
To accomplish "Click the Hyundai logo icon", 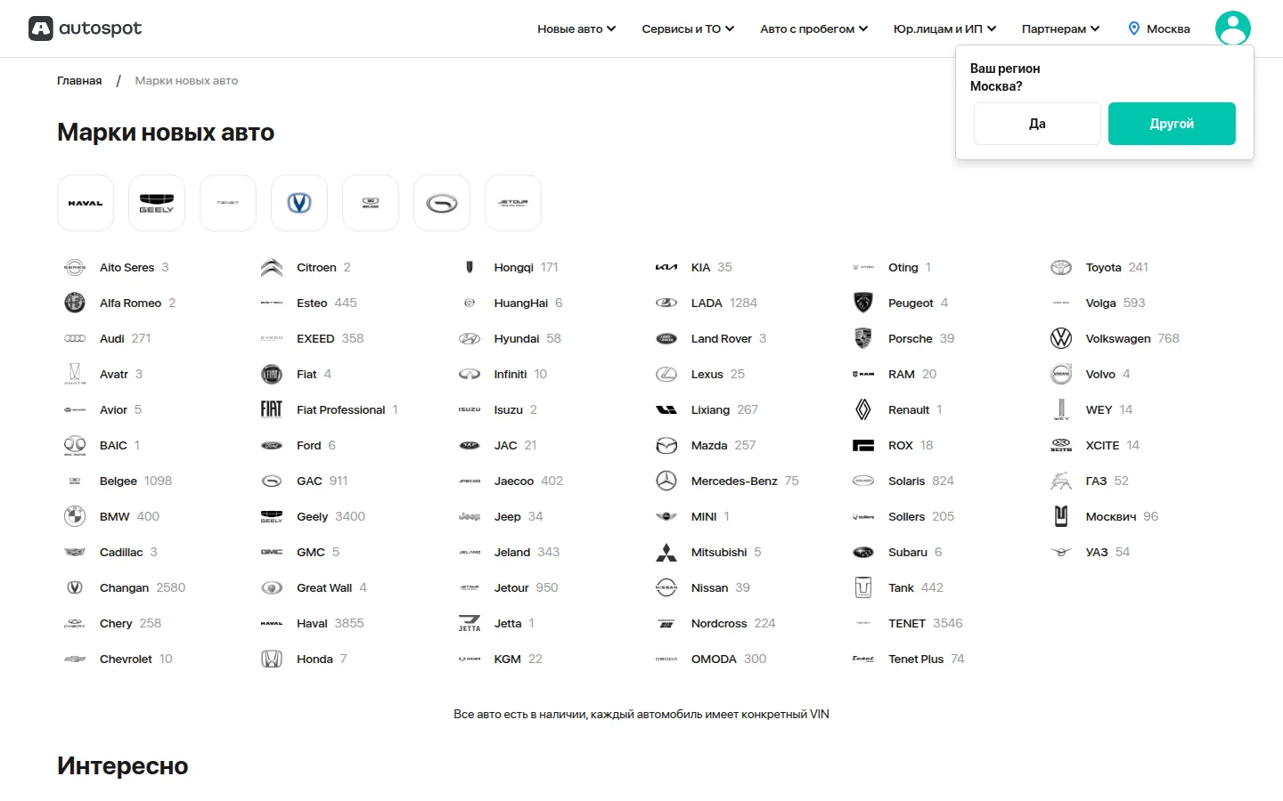I will 470,338.
